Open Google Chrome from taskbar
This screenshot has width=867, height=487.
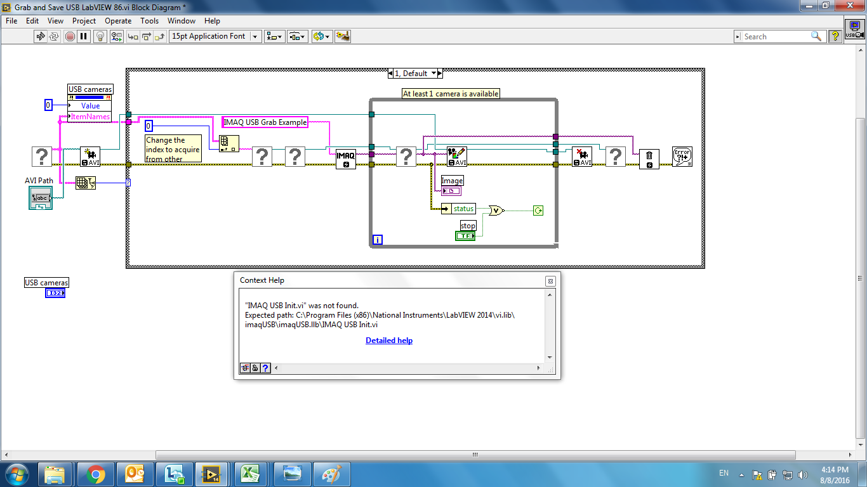click(x=96, y=474)
